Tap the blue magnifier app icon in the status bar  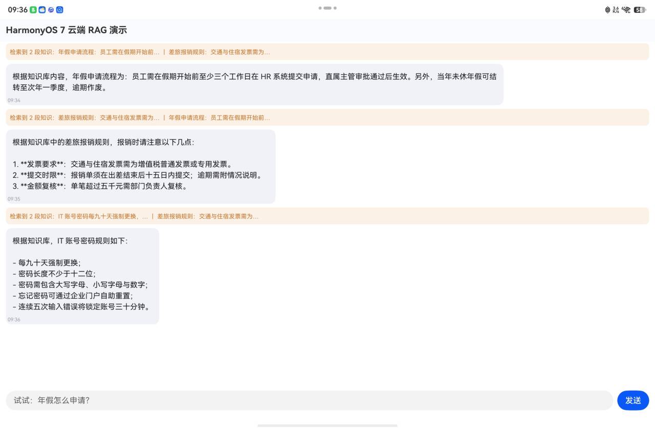tap(59, 10)
